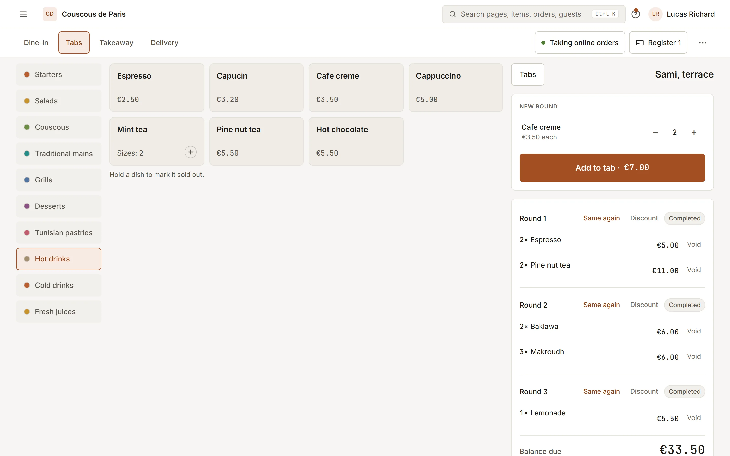Focus the search pages, items, orders field
The height and width of the screenshot is (456, 730).
click(x=533, y=14)
